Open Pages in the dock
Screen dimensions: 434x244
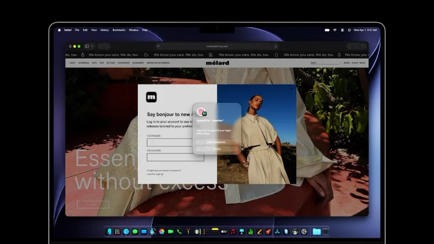pos(259,232)
